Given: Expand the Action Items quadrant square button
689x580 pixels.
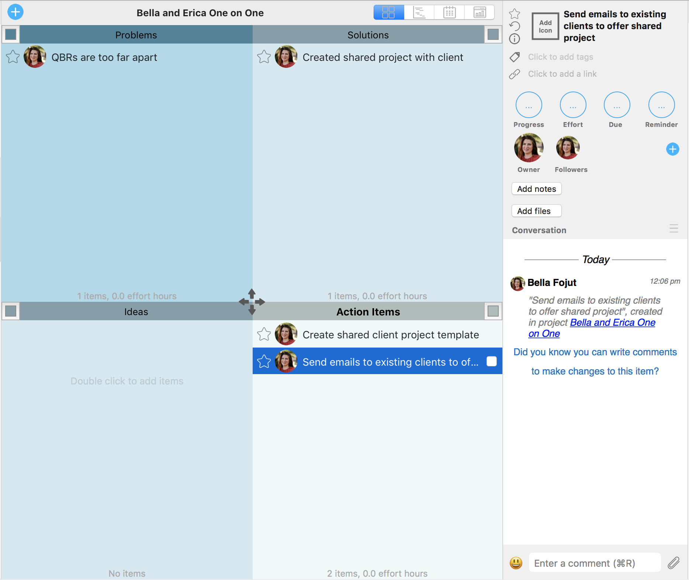Looking at the screenshot, I should pyautogui.click(x=493, y=311).
